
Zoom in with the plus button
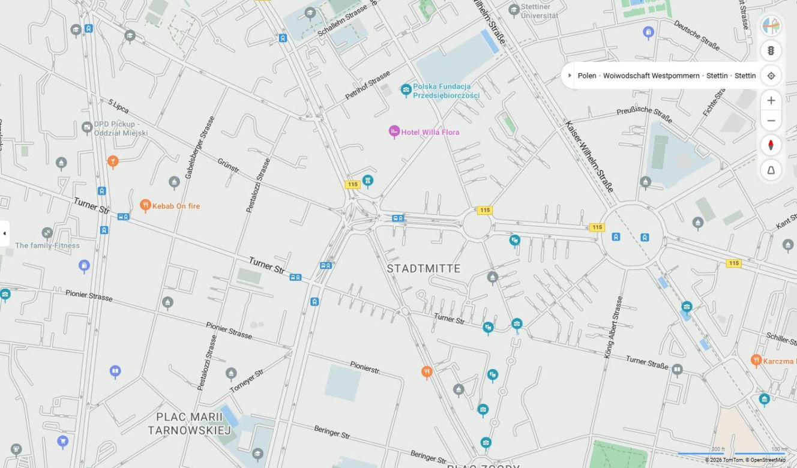point(771,101)
